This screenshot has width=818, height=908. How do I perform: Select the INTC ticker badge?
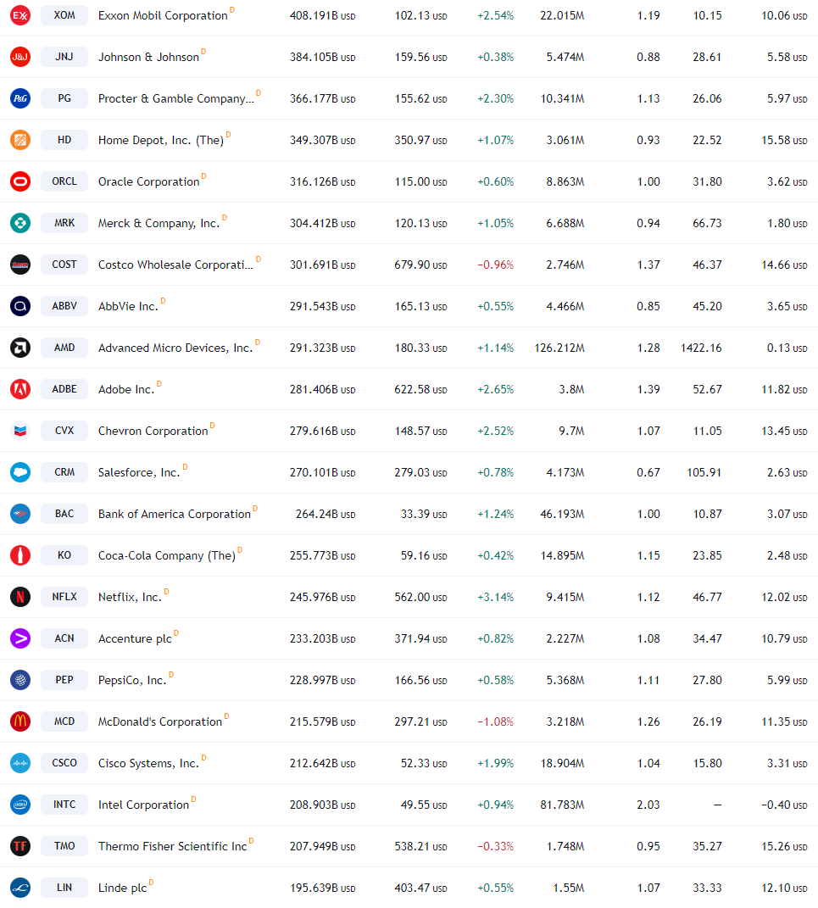(64, 805)
